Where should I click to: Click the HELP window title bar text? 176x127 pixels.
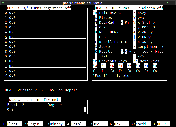[129, 8]
